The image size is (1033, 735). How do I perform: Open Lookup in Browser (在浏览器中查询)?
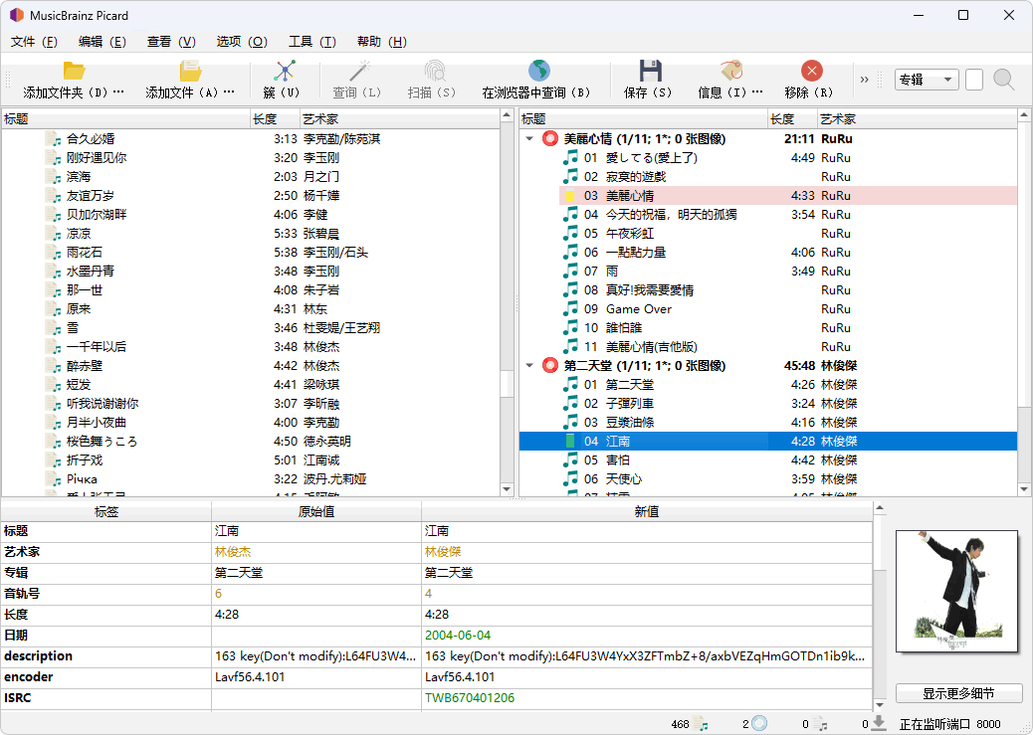pos(539,71)
